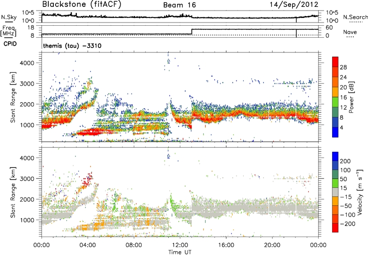368x255 pixels.
Task: Click the blue top segment of Velocity colorbar
Action: 335,156
